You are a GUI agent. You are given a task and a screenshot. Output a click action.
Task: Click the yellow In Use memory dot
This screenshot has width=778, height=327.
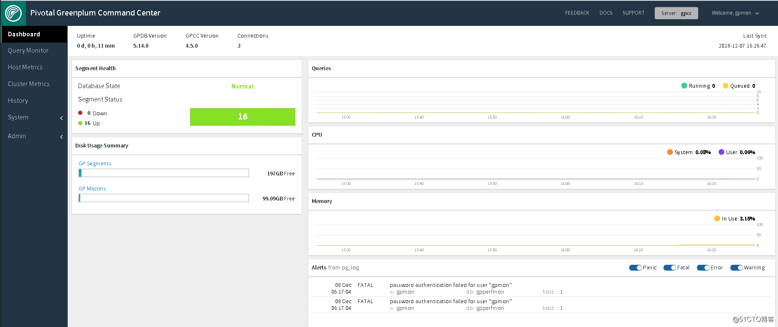pyautogui.click(x=717, y=218)
